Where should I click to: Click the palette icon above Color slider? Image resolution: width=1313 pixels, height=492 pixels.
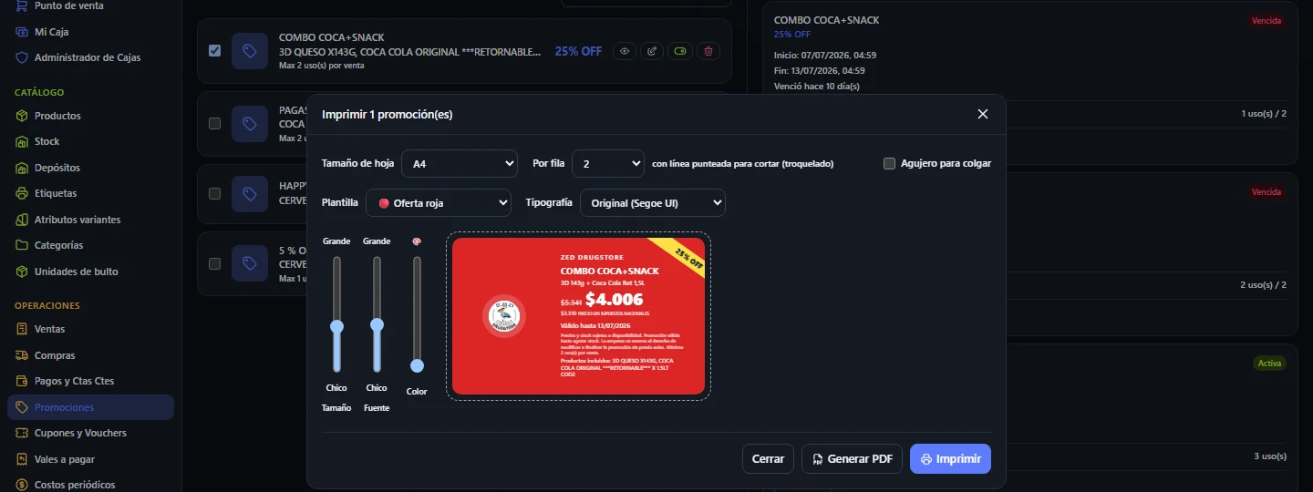coord(417,241)
